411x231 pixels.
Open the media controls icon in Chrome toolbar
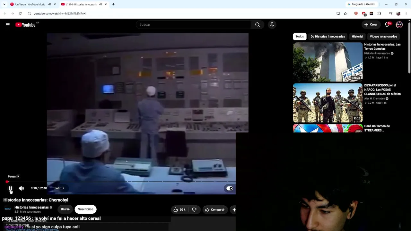390,13
